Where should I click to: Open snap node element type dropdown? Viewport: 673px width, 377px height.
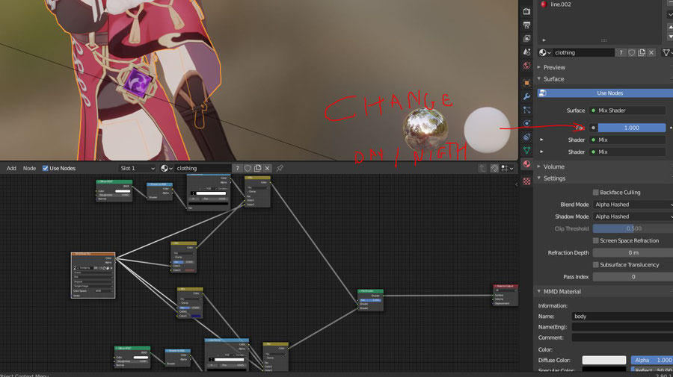507,169
